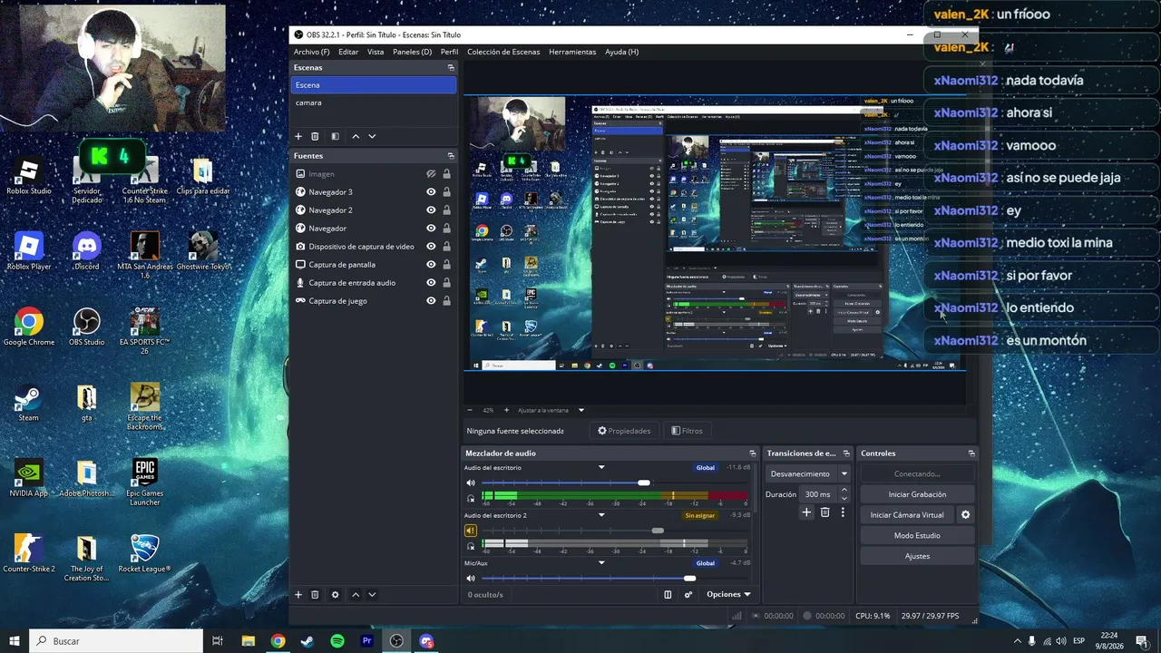This screenshot has width=1161, height=653.
Task: Add a new source in Fuentes panel
Action: point(298,595)
